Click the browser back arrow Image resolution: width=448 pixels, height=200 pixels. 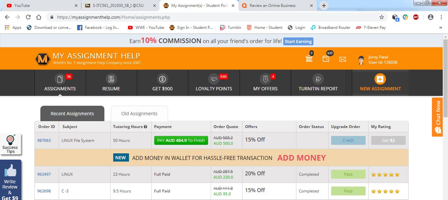coord(7,17)
